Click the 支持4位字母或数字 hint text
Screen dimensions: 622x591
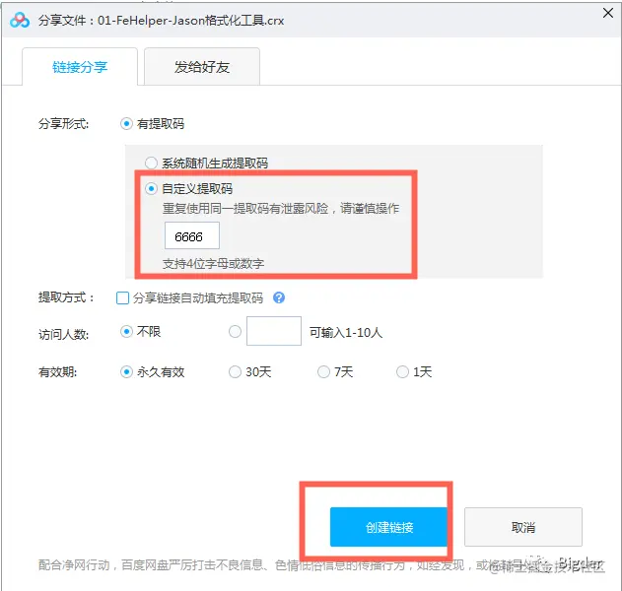tap(214, 264)
